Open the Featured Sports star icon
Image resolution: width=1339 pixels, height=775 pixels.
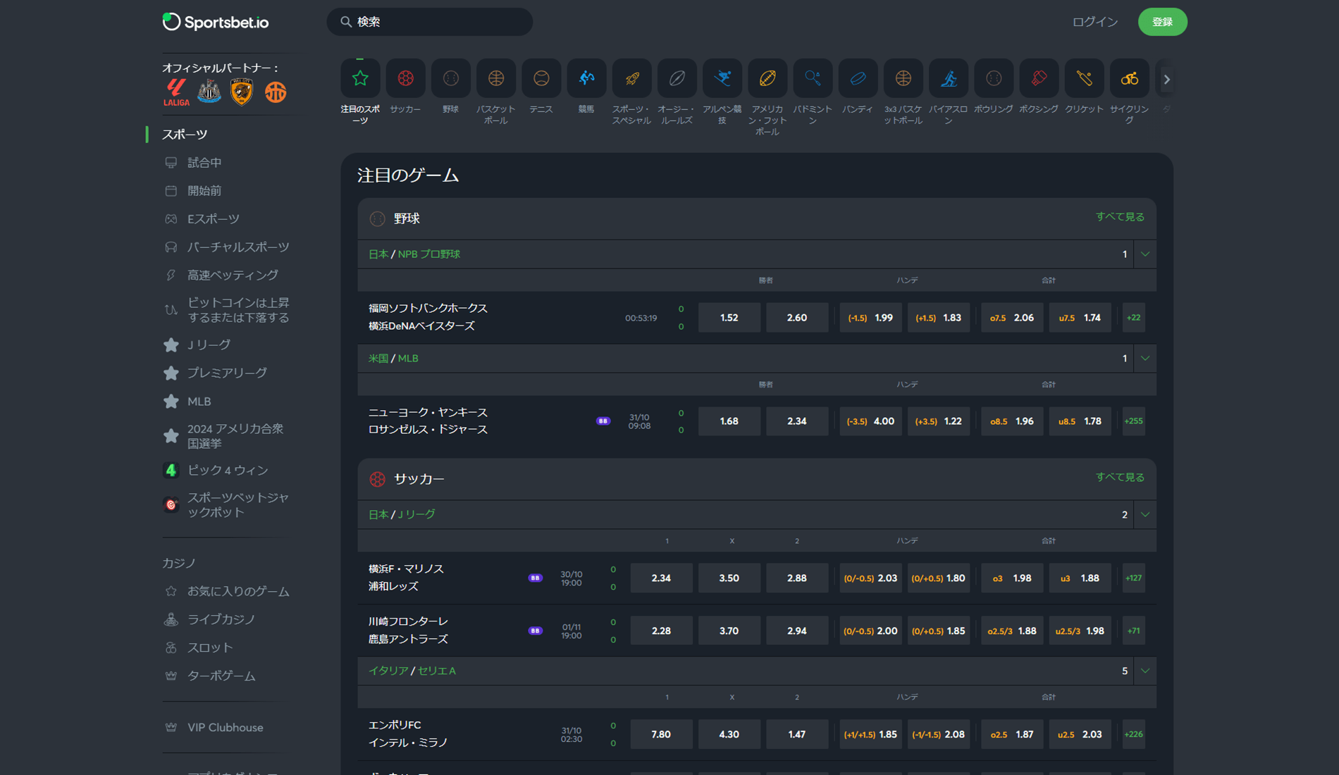(360, 78)
